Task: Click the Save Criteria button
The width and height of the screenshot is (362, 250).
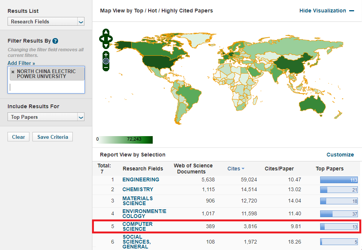Action: [52, 137]
